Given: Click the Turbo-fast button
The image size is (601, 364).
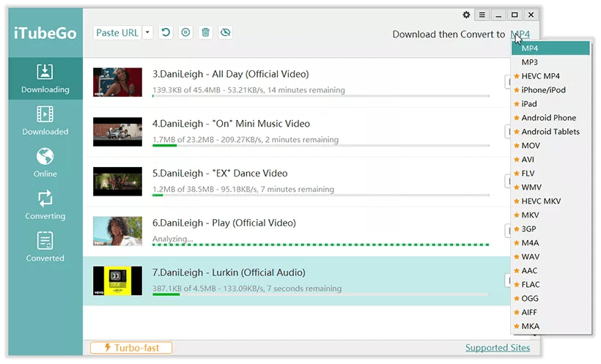Looking at the screenshot, I should [131, 348].
